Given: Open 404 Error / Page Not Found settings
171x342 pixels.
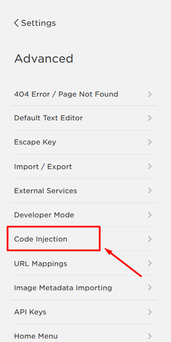Looking at the screenshot, I should click(x=84, y=94).
